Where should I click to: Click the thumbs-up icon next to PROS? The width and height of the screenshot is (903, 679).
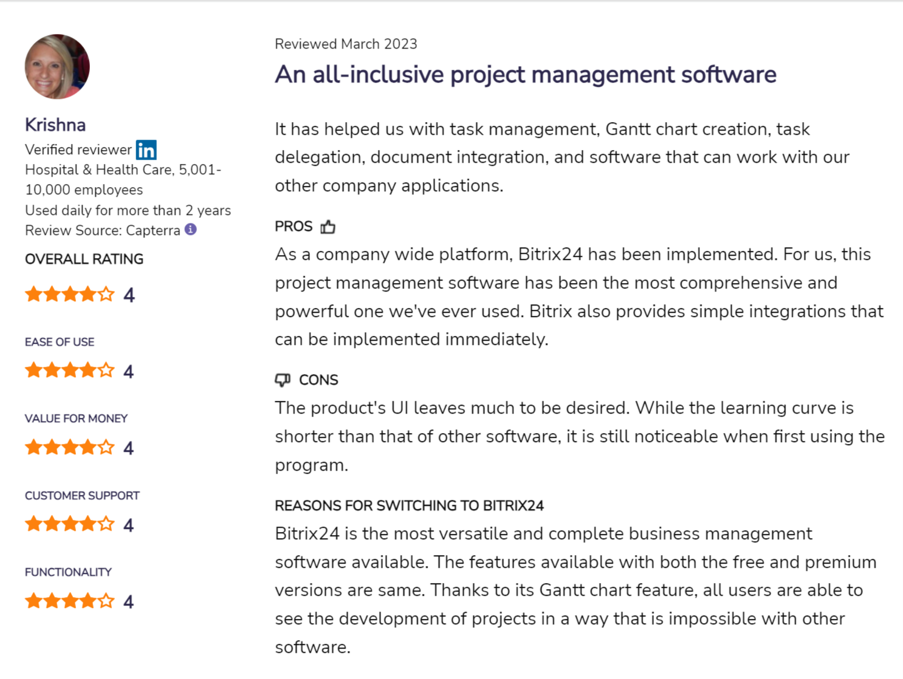(328, 227)
